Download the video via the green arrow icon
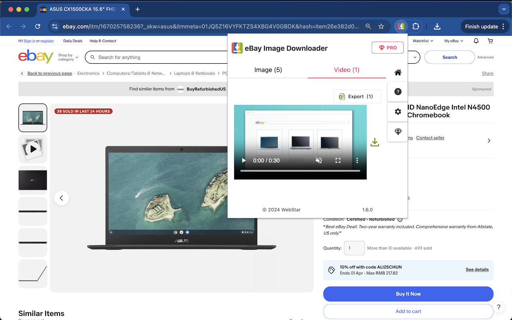 pos(375,142)
